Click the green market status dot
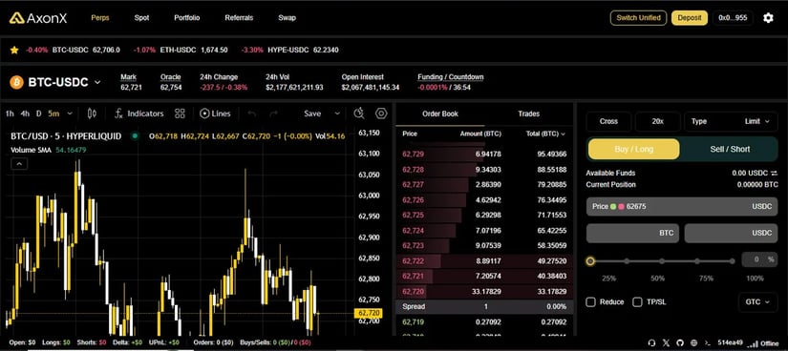788x351 pixels. pyautogui.click(x=135, y=135)
